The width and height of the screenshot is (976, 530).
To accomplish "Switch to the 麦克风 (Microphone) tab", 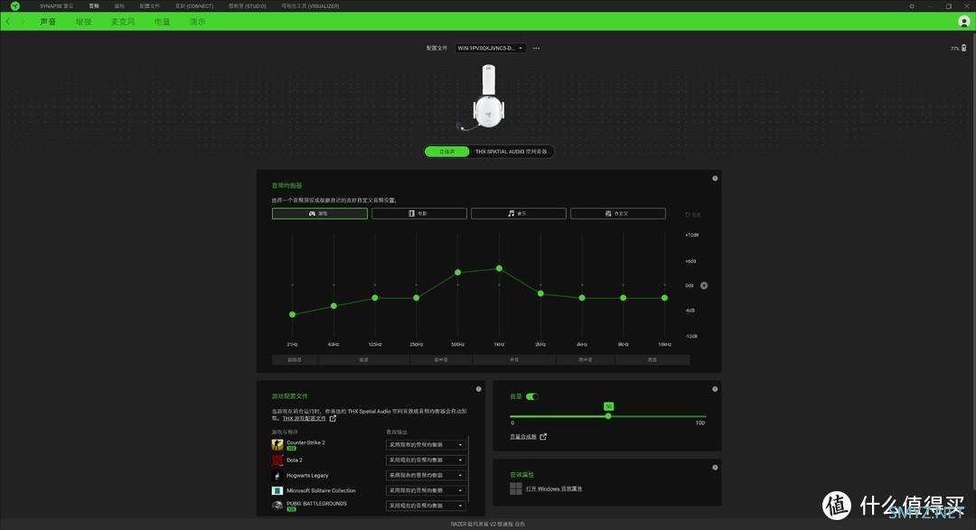I will coord(123,22).
